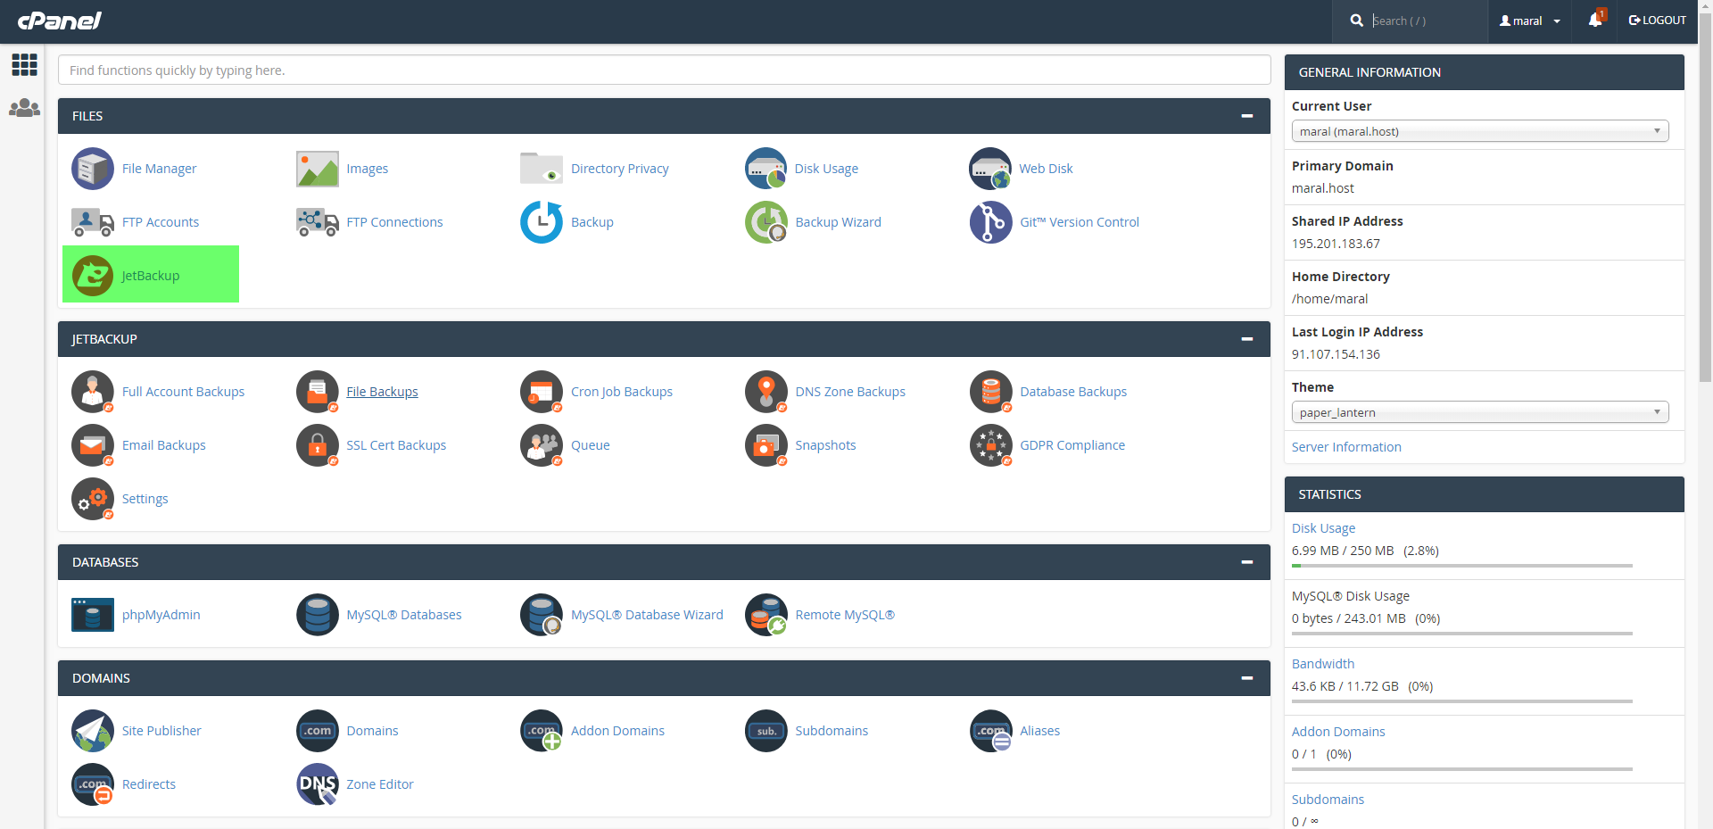The image size is (1713, 829).
Task: Open the Git Version Control icon
Action: [990, 222]
